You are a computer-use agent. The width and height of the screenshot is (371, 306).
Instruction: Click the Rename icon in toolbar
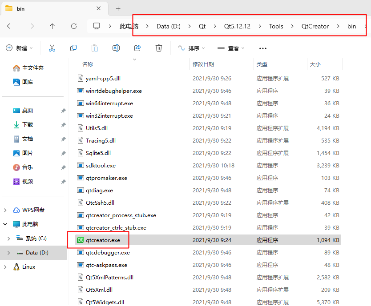116,48
